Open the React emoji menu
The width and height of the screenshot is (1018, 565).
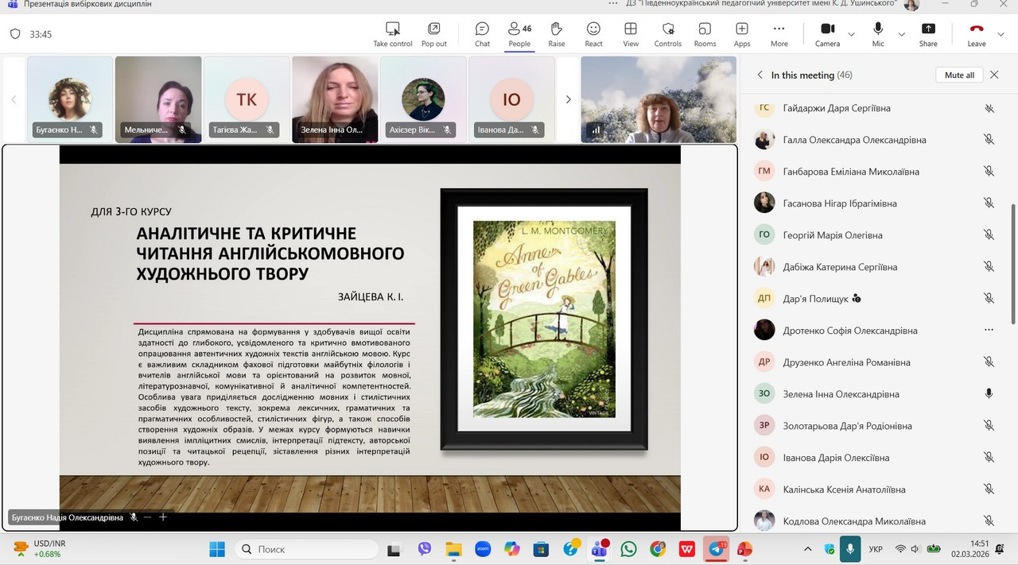tap(593, 33)
